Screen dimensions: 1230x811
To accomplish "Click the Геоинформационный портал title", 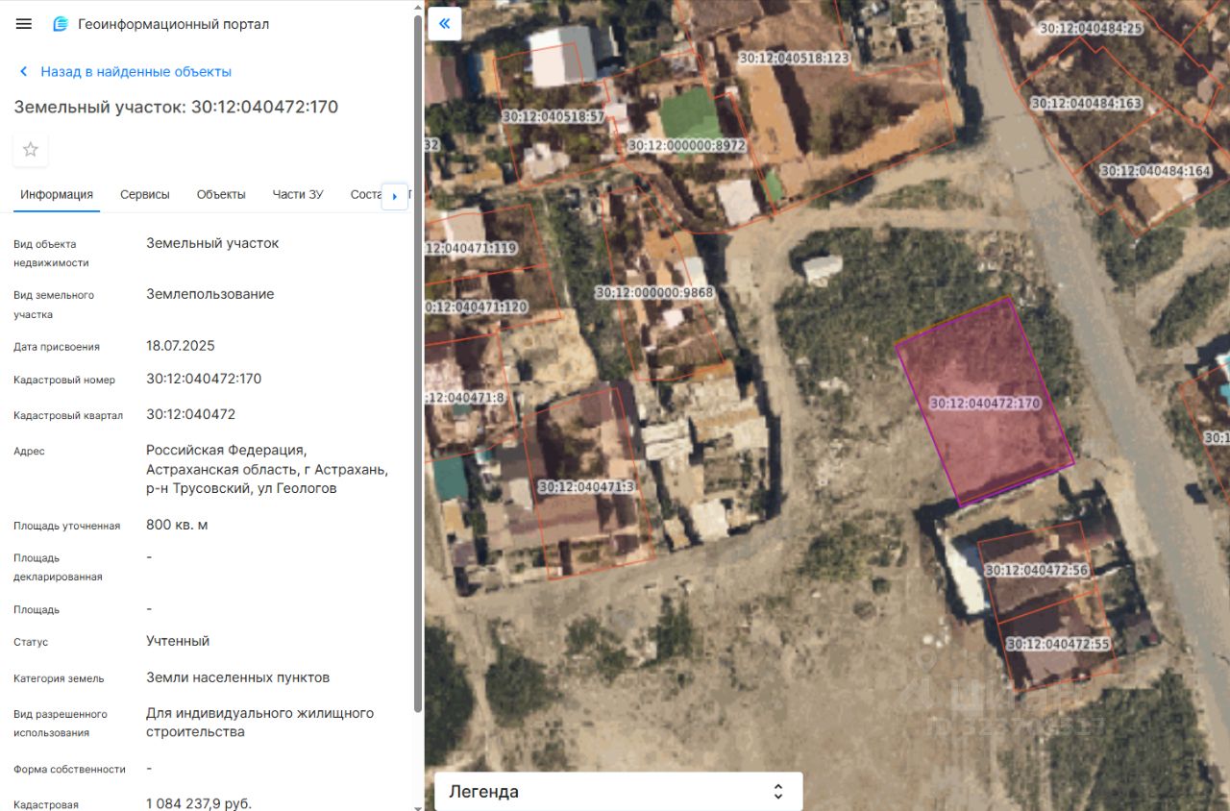I will coord(174,24).
